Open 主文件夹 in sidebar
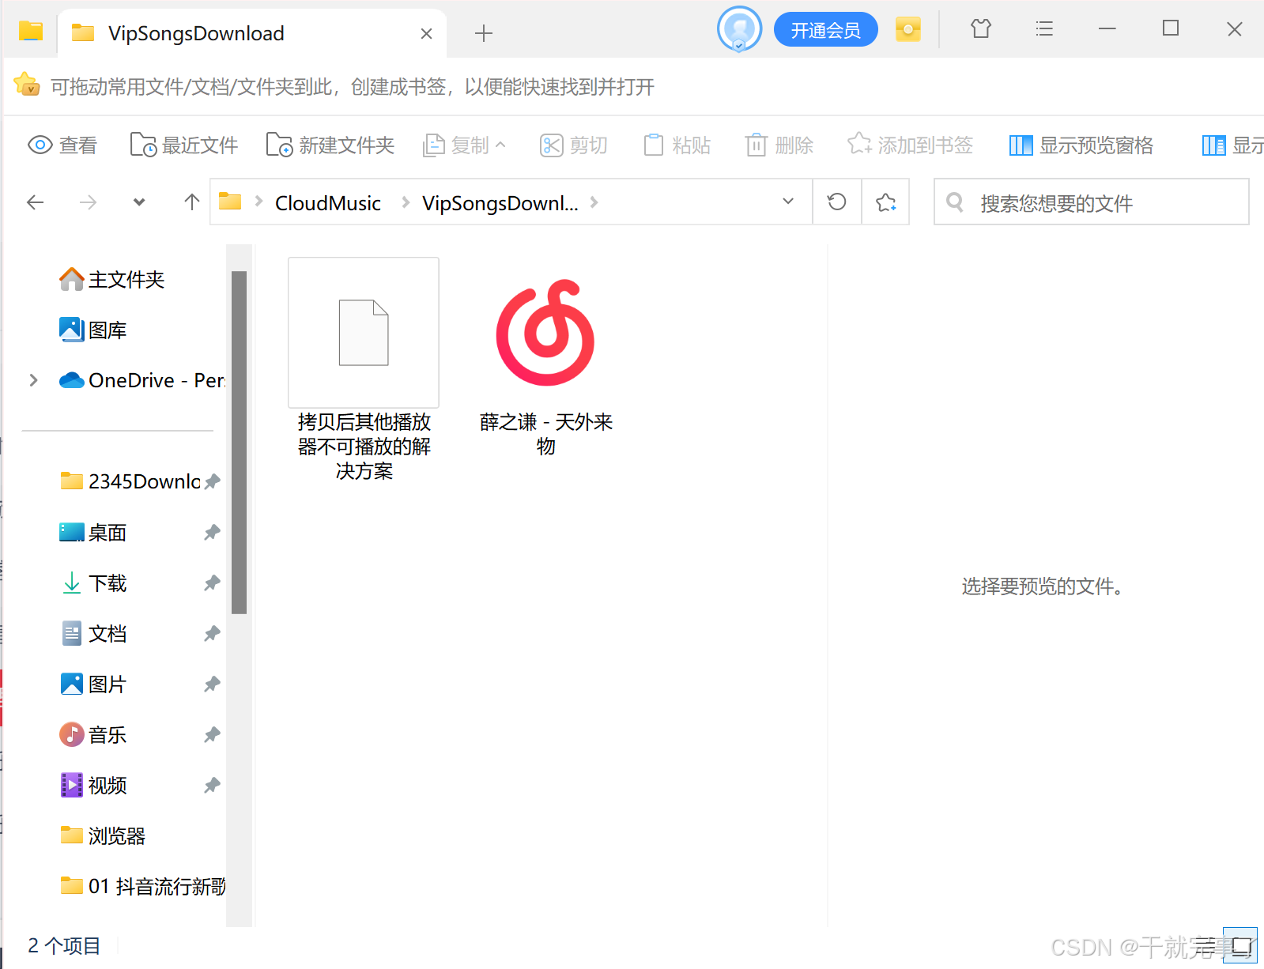1264x969 pixels. pyautogui.click(x=112, y=279)
